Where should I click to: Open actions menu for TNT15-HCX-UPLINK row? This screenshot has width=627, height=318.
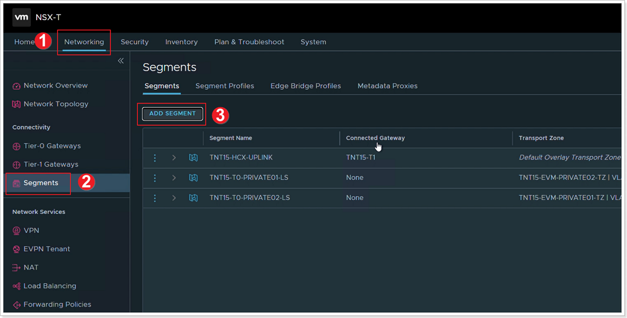[155, 158]
